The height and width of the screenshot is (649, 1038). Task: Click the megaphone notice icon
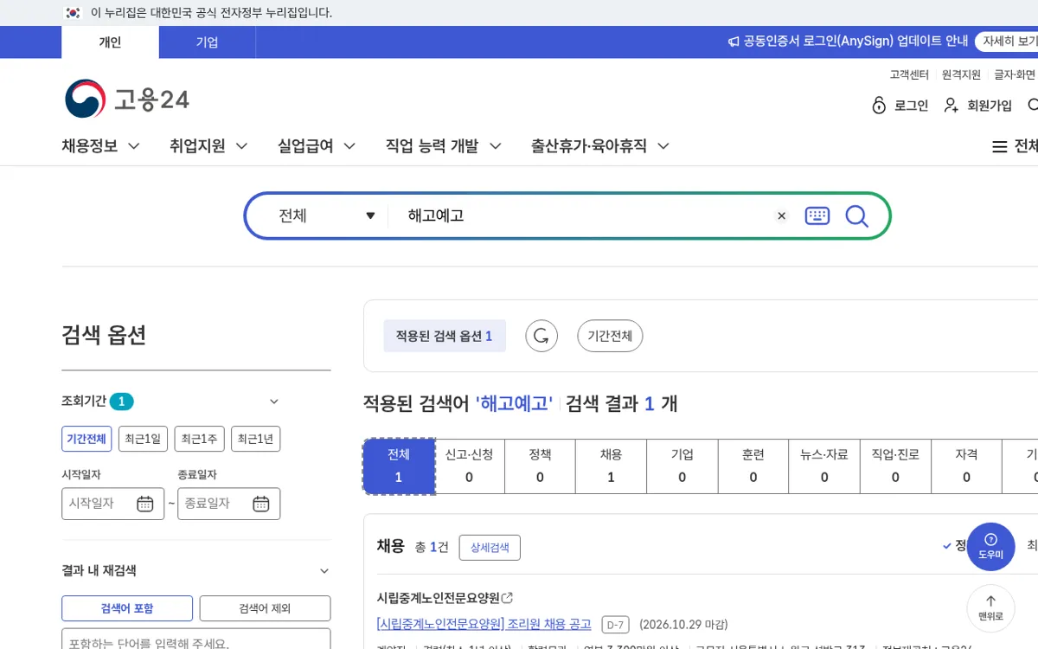point(734,42)
